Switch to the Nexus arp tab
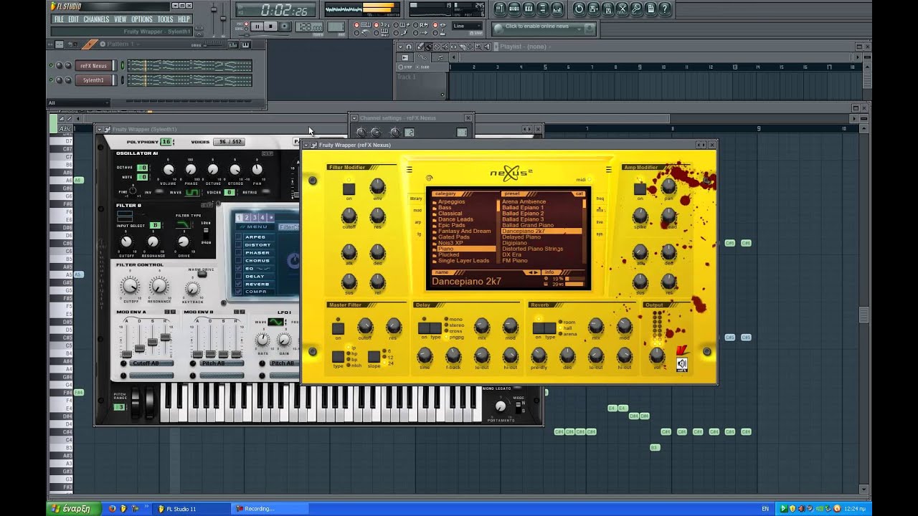The image size is (918, 516). pyautogui.click(x=417, y=222)
